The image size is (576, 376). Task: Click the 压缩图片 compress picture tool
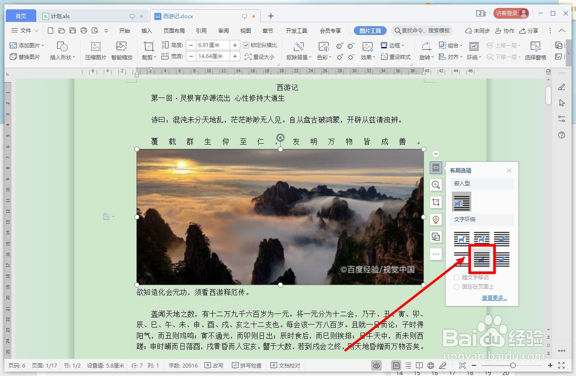click(x=96, y=51)
